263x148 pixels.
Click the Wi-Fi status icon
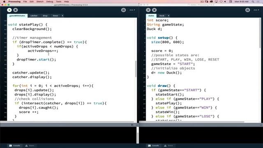pos(221,2)
